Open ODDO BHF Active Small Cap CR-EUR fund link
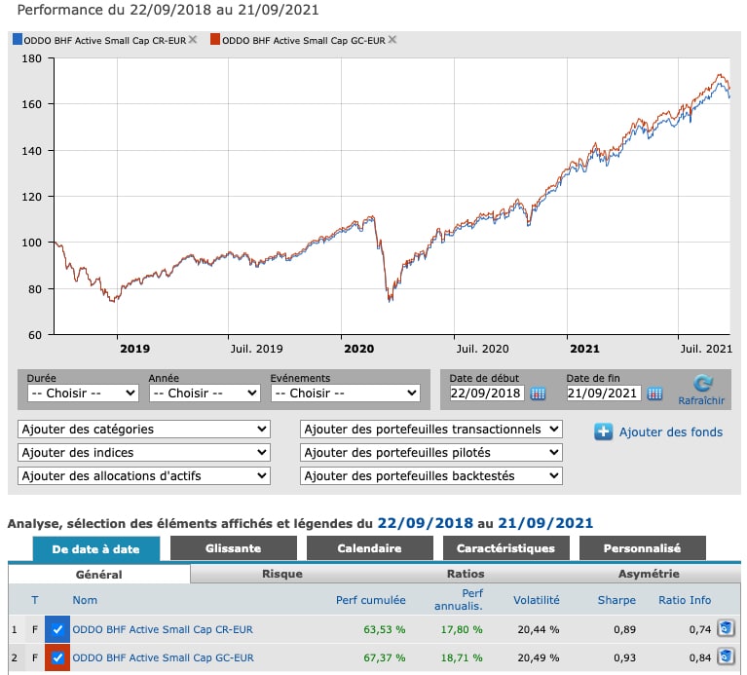This screenshot has width=747, height=675. tap(163, 629)
